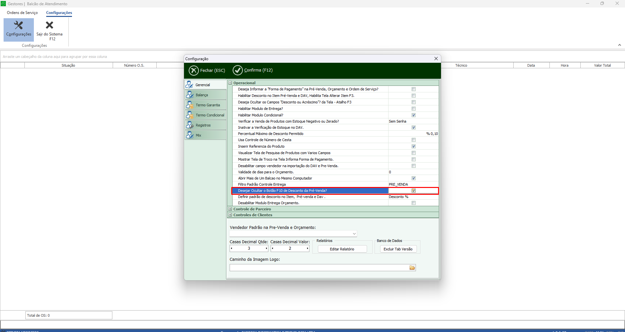
Task: Increase Casas Decimal Qtde with right arrow
Action: click(266, 248)
